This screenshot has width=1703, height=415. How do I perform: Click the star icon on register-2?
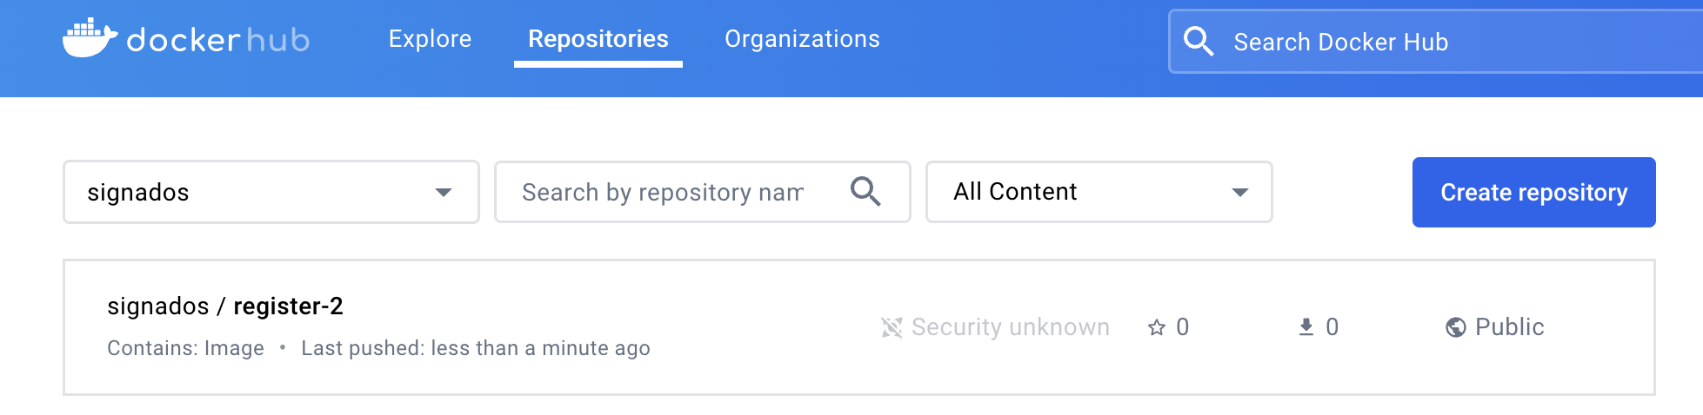(x=1156, y=327)
